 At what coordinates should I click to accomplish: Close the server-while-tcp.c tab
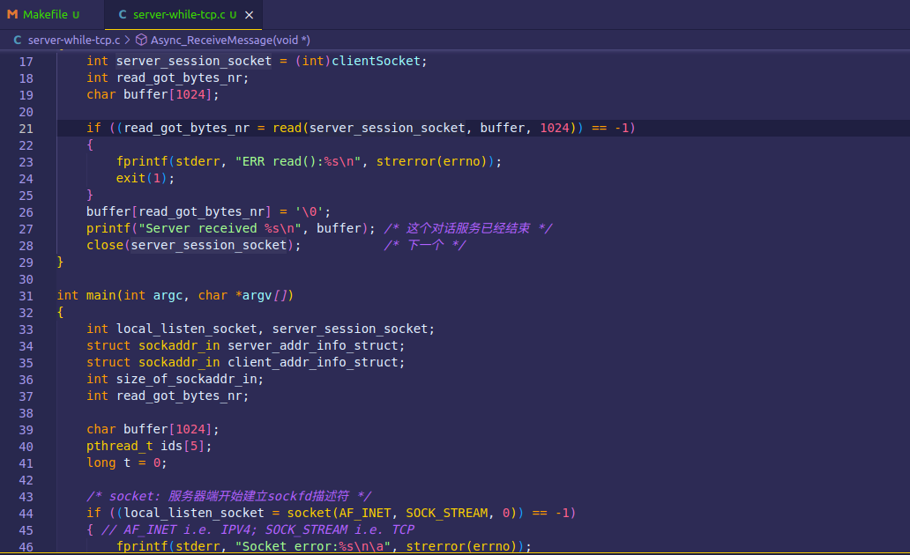(250, 15)
